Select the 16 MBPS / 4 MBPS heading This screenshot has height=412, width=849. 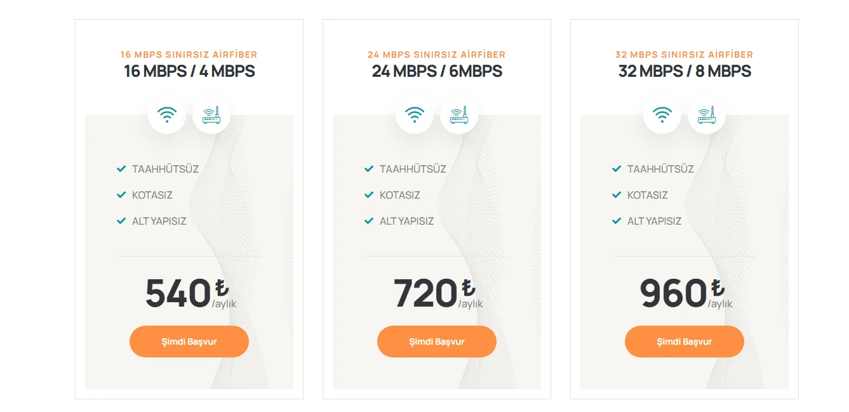[189, 71]
